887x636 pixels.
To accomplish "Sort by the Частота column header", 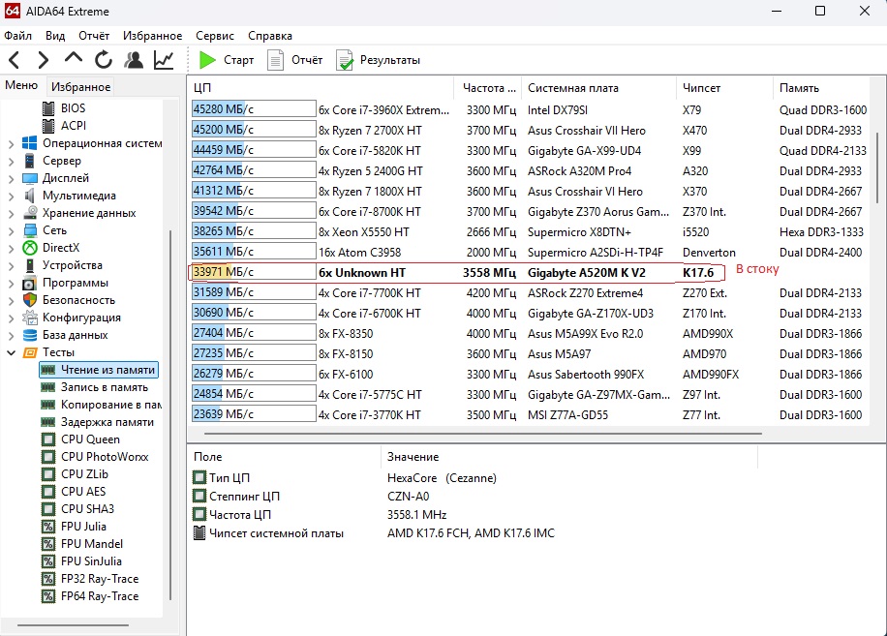I will point(488,88).
